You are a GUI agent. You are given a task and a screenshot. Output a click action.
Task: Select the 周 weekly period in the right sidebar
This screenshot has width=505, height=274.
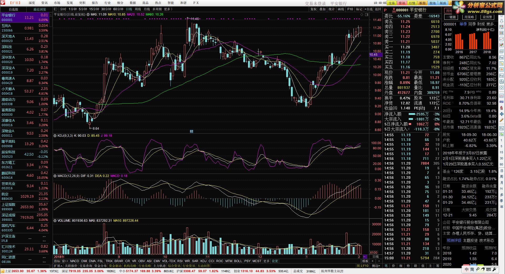point(502,176)
